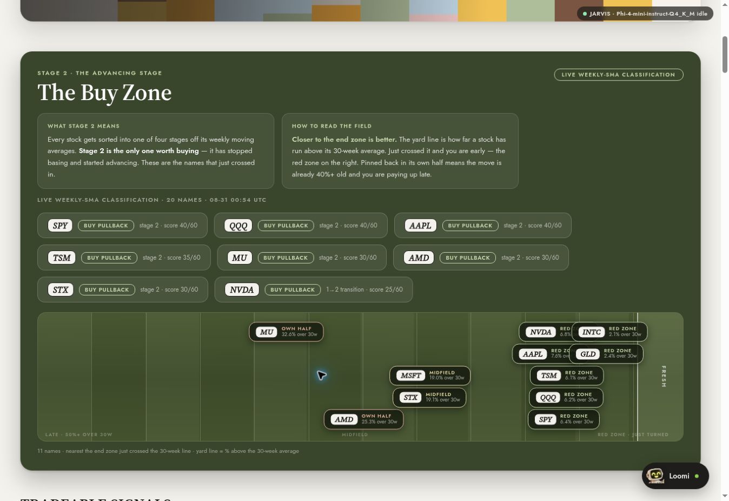This screenshot has width=729, height=501.
Task: Click 'How to Read the Field' card title
Action: point(332,126)
